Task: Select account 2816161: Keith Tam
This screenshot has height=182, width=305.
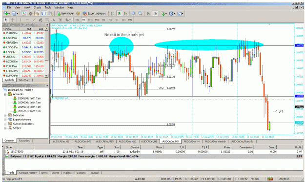Action: pos(29,111)
